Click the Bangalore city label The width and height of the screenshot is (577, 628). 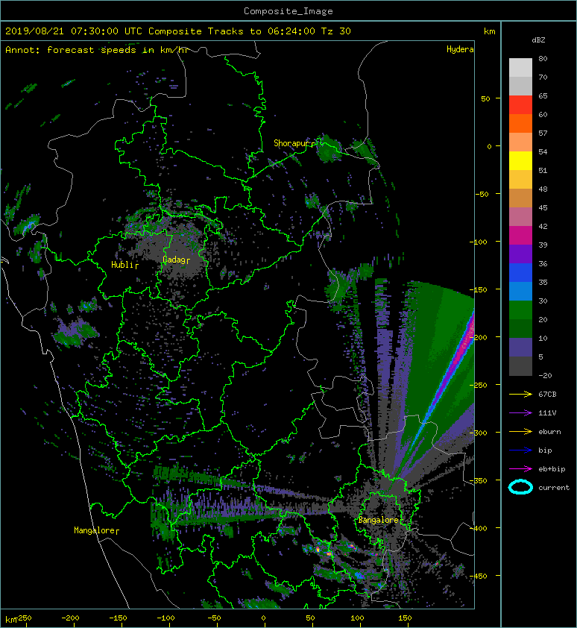(x=379, y=520)
